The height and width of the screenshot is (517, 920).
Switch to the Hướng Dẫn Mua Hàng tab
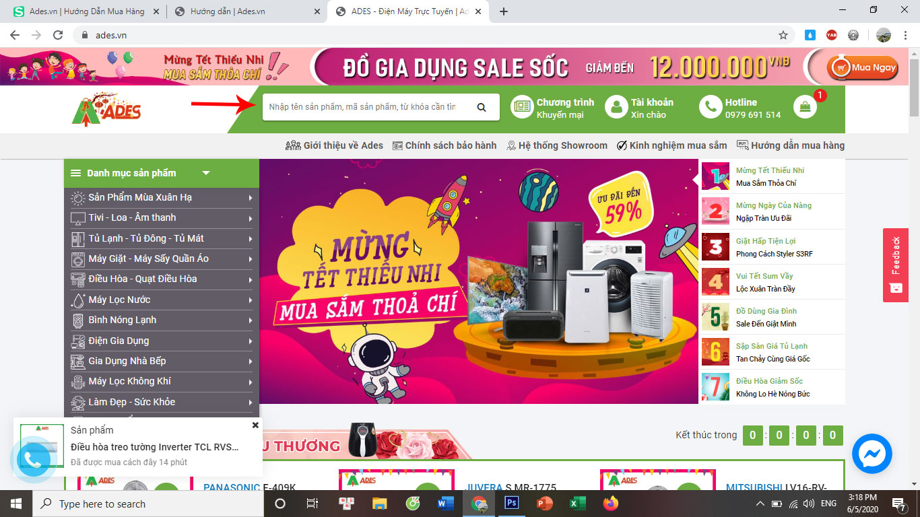[x=86, y=11]
